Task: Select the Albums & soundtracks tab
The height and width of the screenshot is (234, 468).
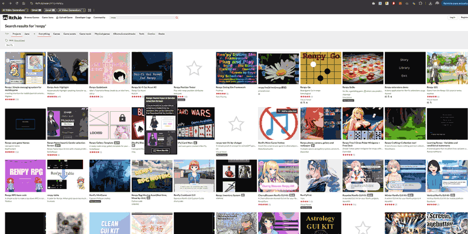Action: click(x=124, y=34)
